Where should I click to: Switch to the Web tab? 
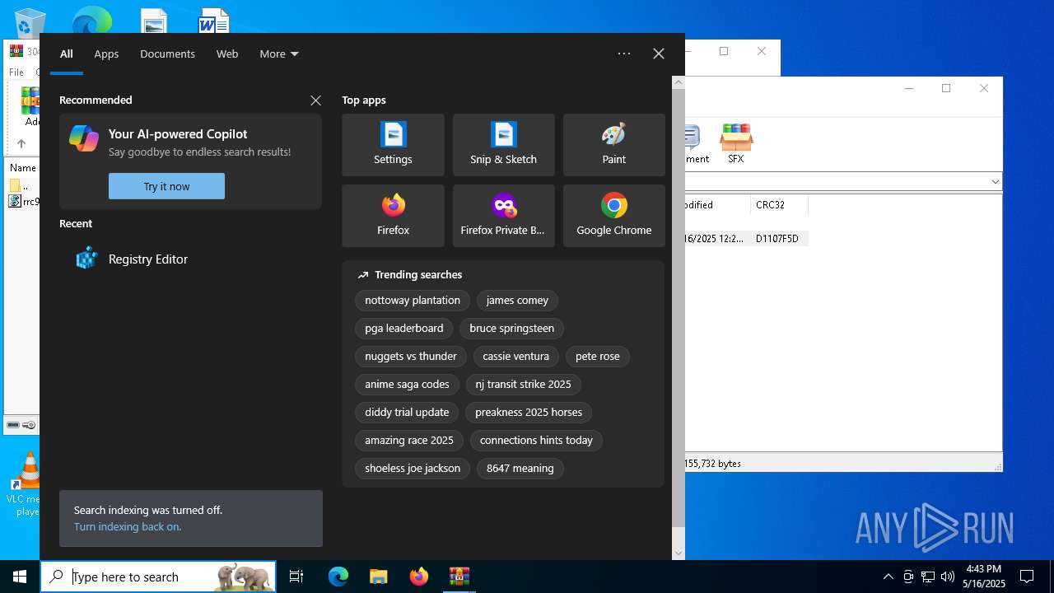point(227,54)
